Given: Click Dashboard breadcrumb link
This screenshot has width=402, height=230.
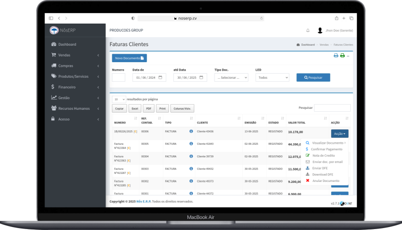Looking at the screenshot, I should [306, 45].
